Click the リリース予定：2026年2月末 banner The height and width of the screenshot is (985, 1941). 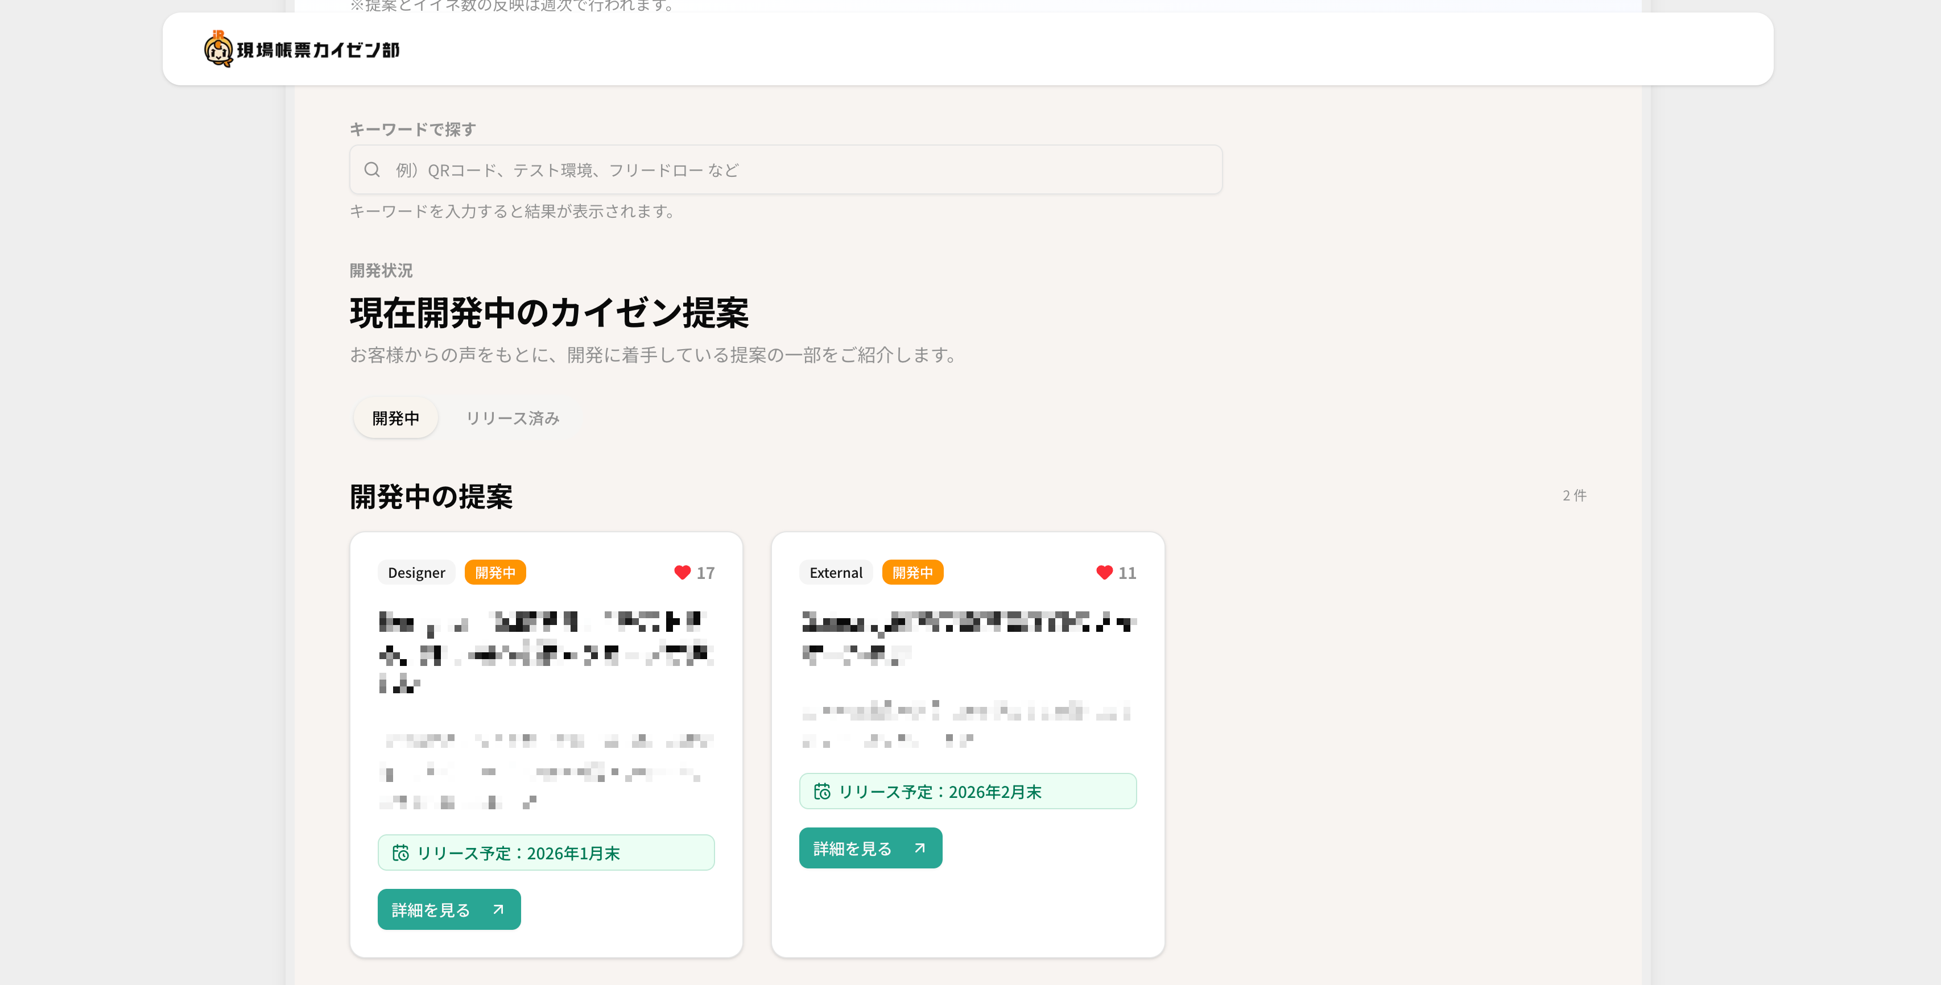pyautogui.click(x=968, y=792)
